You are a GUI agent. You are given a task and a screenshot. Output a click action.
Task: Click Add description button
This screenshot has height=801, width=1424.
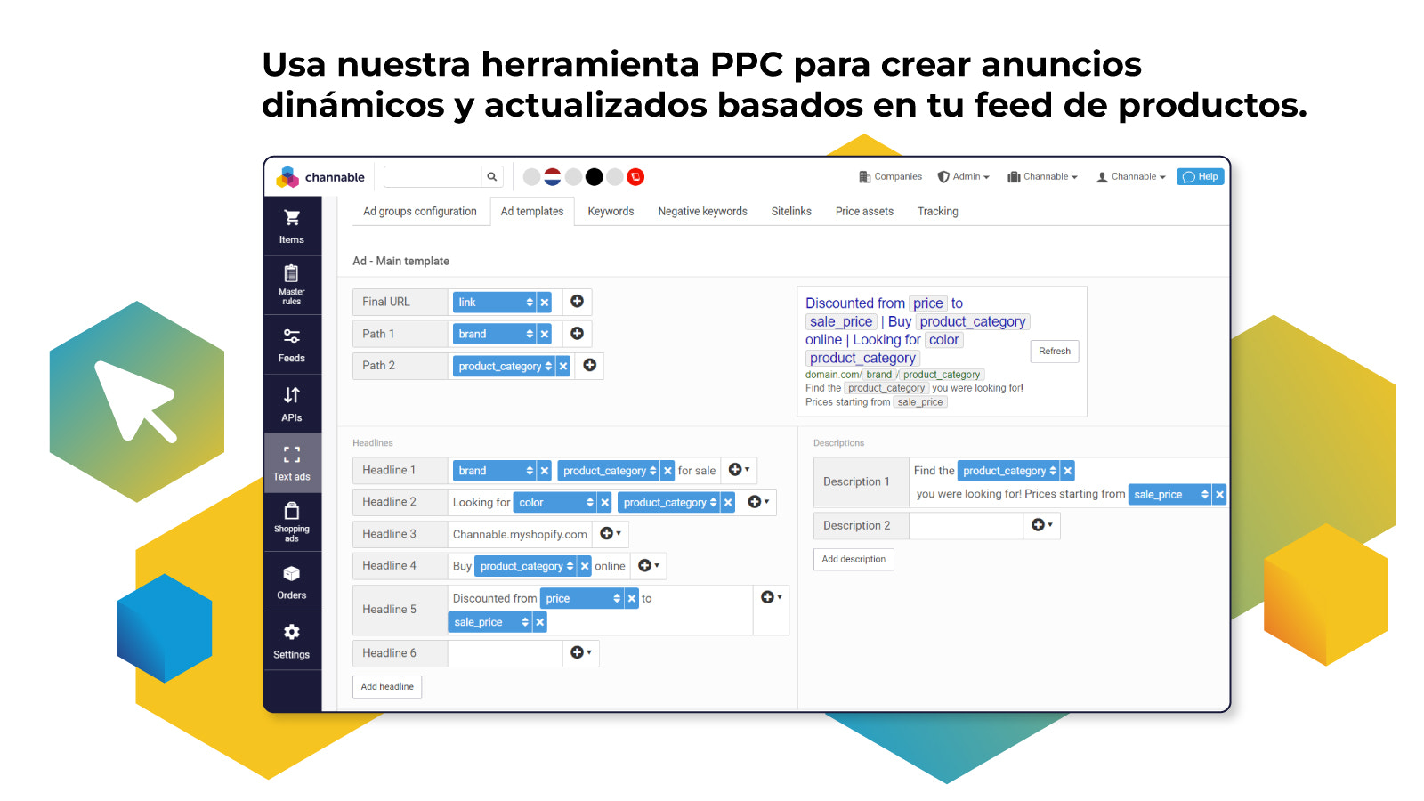[854, 559]
